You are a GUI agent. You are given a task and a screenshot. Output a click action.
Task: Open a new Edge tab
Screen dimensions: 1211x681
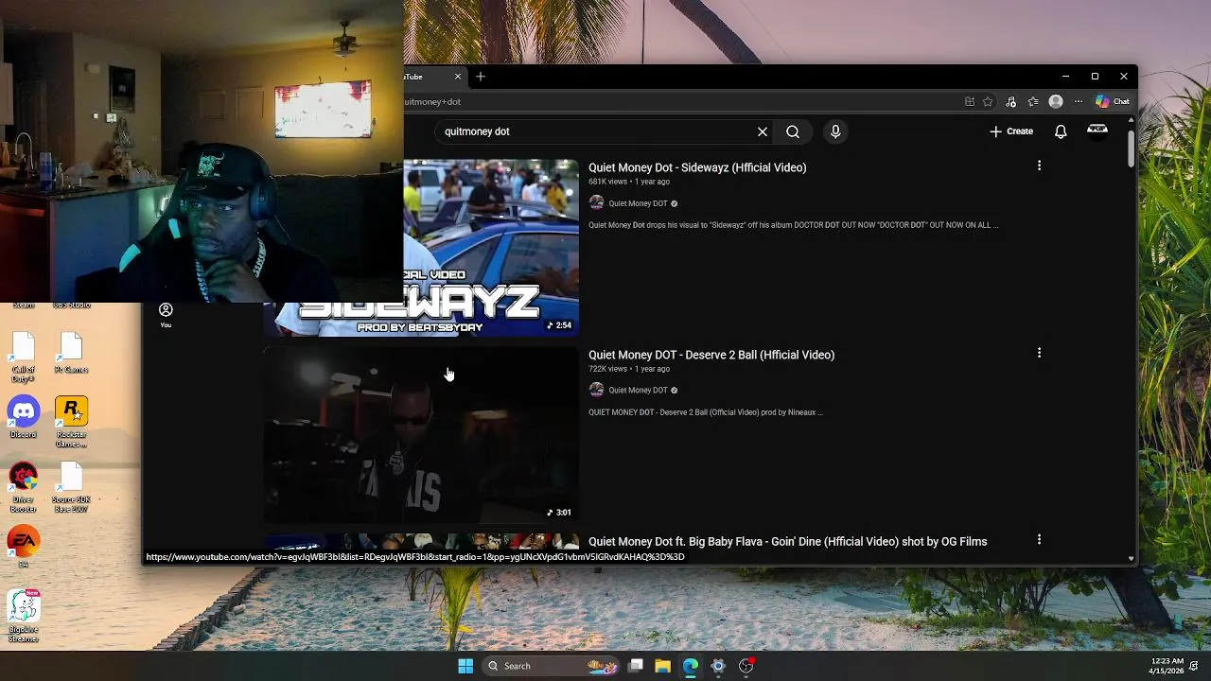[x=481, y=77]
